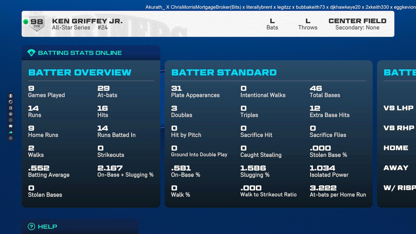
Task: Click the Home Runs stat showing 9
Action: pyautogui.click(x=43, y=131)
